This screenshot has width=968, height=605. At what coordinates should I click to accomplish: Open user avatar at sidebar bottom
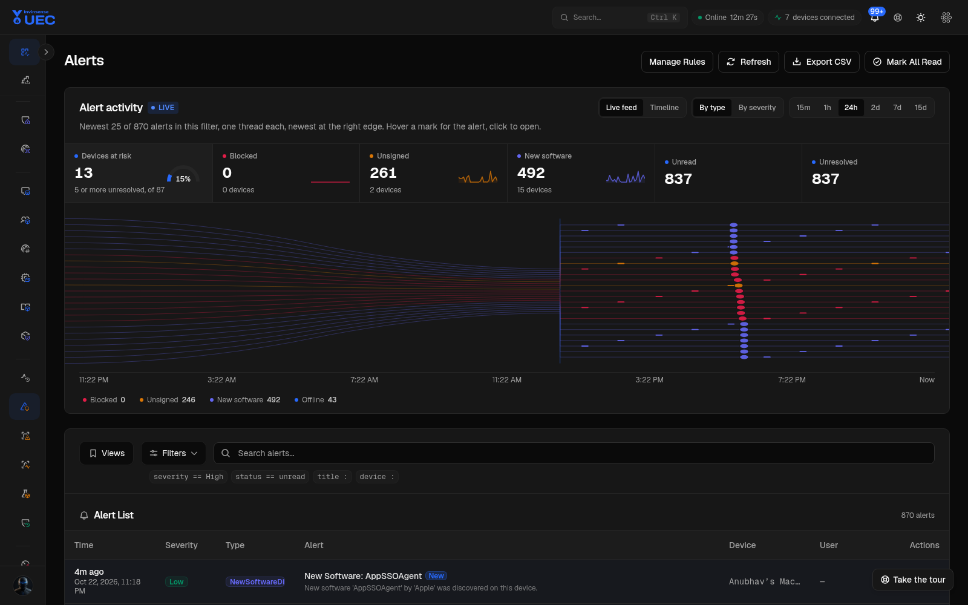[23, 586]
